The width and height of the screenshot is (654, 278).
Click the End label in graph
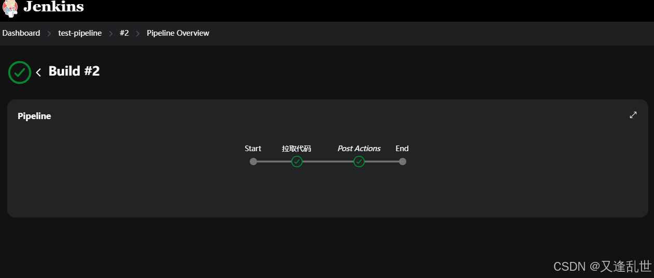tap(402, 149)
